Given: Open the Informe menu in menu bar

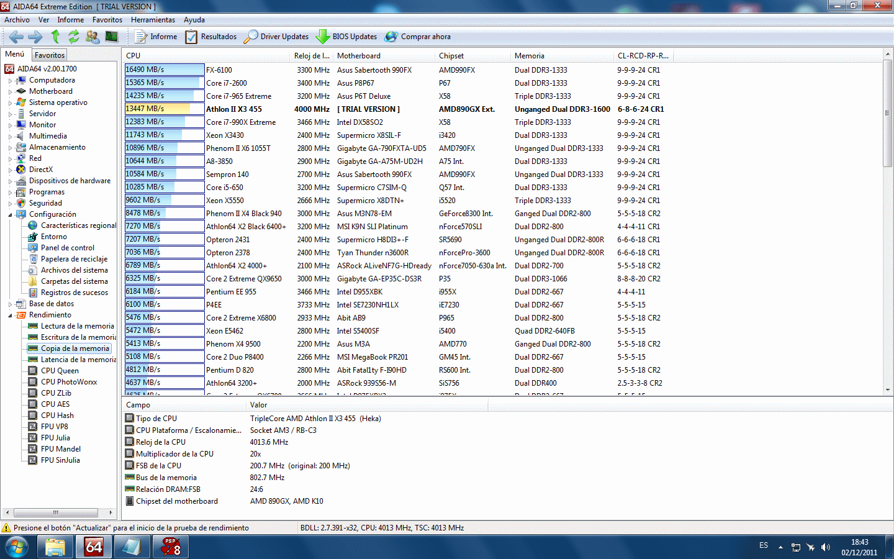Looking at the screenshot, I should tap(71, 20).
